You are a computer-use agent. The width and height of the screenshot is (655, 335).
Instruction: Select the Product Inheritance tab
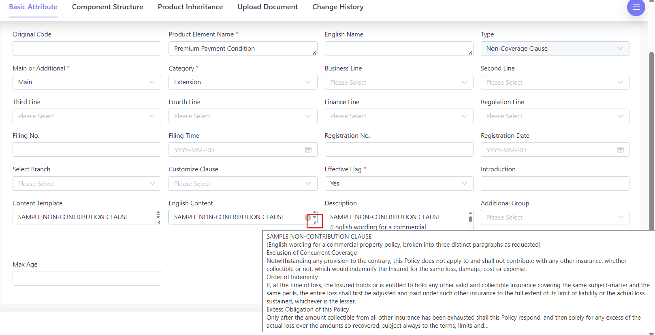[x=190, y=7]
